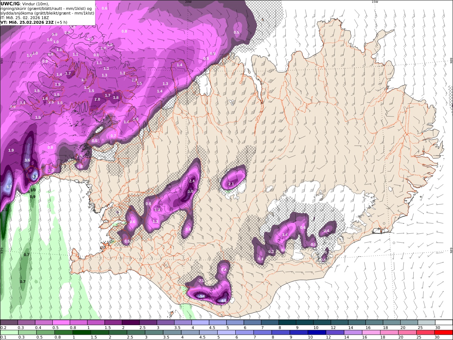Click the 5.7 precipitation value on the map
This screenshot has height=340, width=453.
(10, 187)
